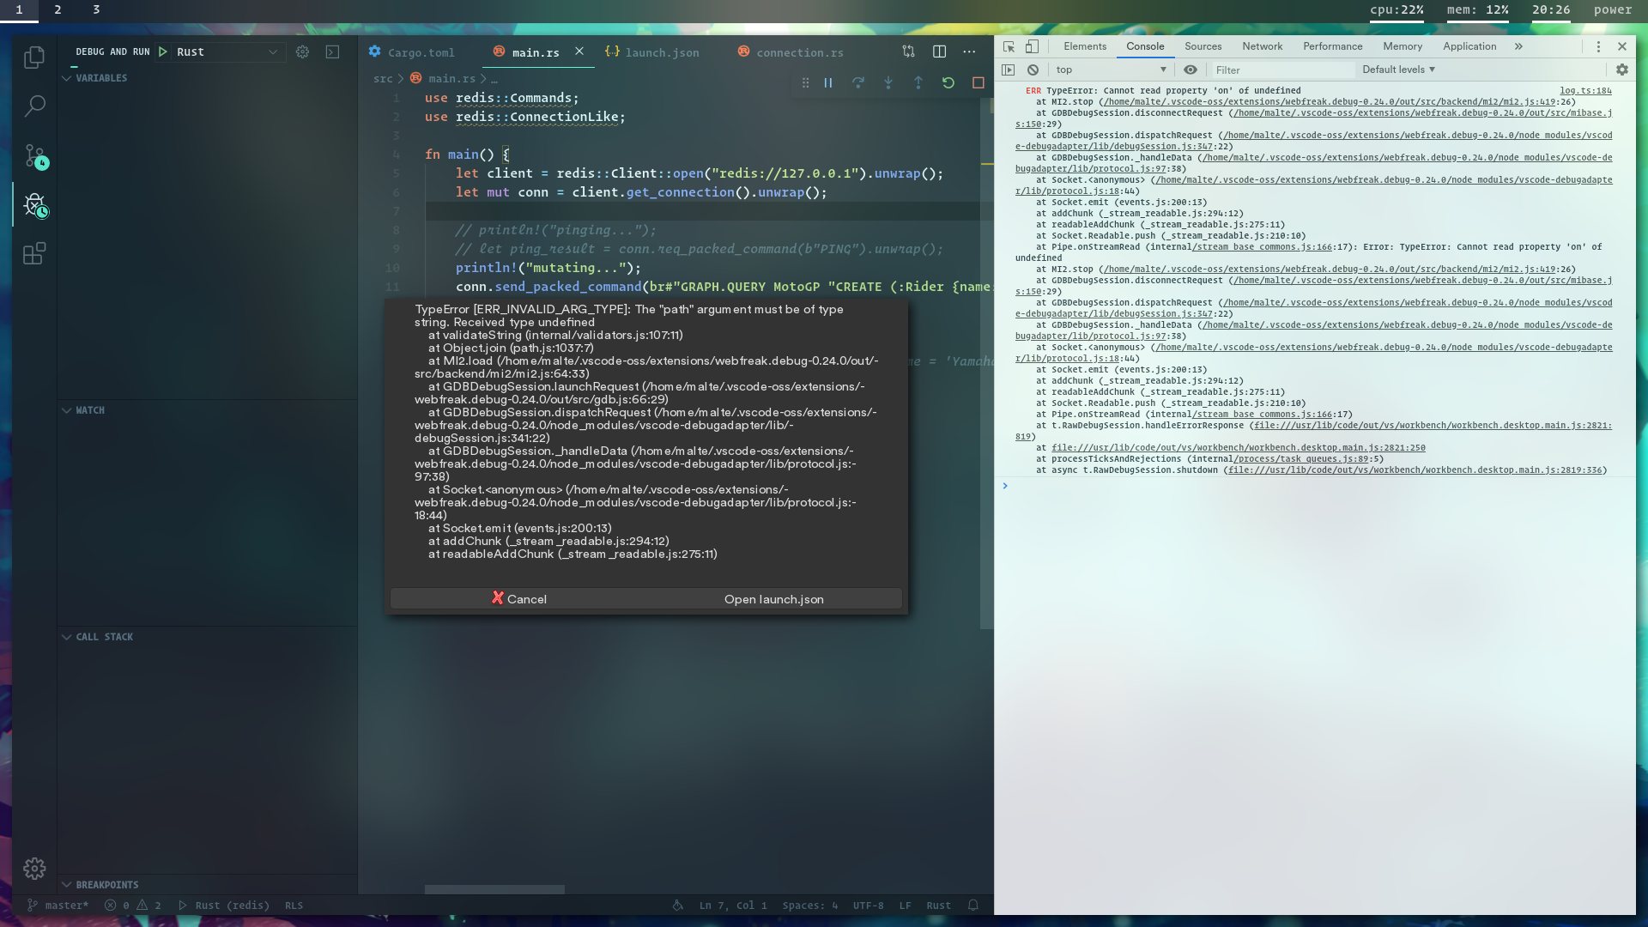The height and width of the screenshot is (927, 1648).
Task: Pause the debug session
Action: pos(828,83)
